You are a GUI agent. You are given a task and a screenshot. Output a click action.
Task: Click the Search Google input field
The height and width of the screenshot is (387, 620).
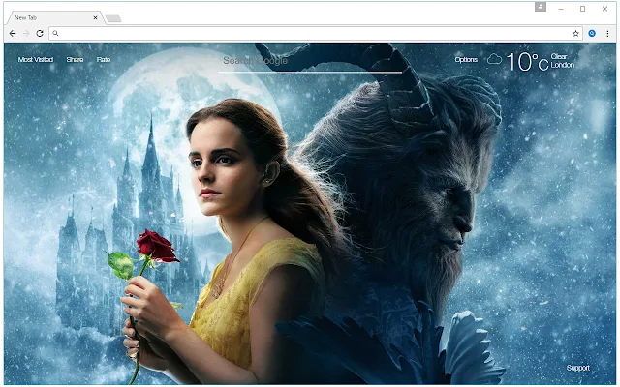tap(310, 62)
